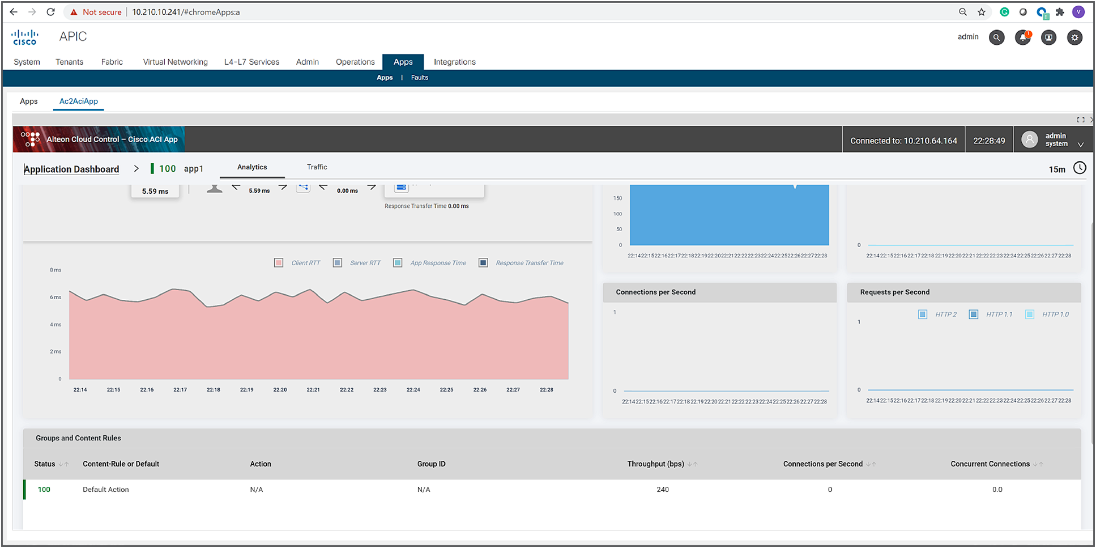
Task: Select the Ac2AciApp tab
Action: tap(79, 101)
